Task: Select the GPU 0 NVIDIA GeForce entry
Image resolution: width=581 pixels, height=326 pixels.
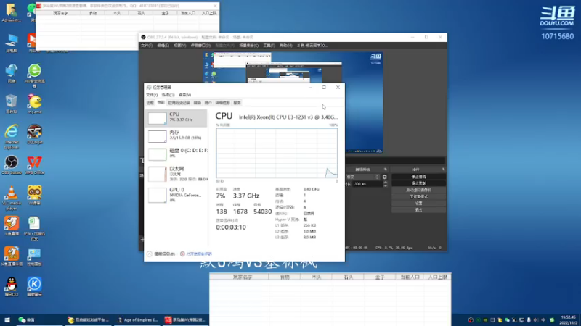Action: coord(176,195)
